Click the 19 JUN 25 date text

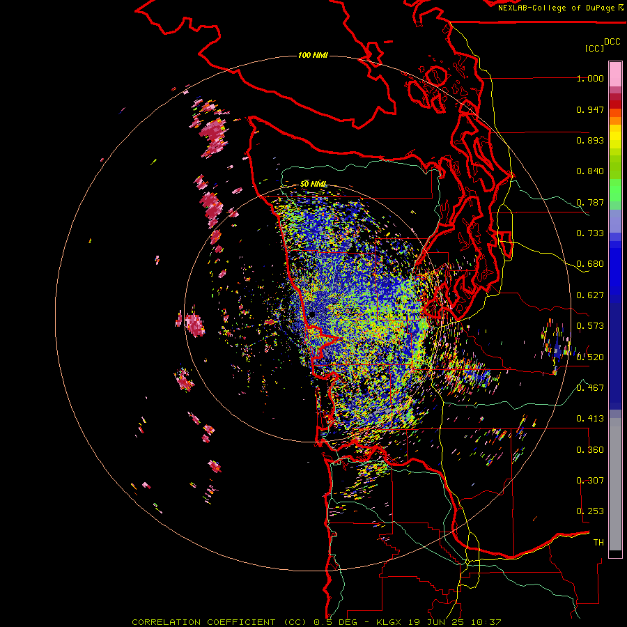(435, 622)
